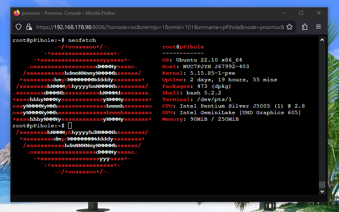
Task: Click the 'CPU: Intel Pentium Silver J5005' line
Action: [233, 106]
